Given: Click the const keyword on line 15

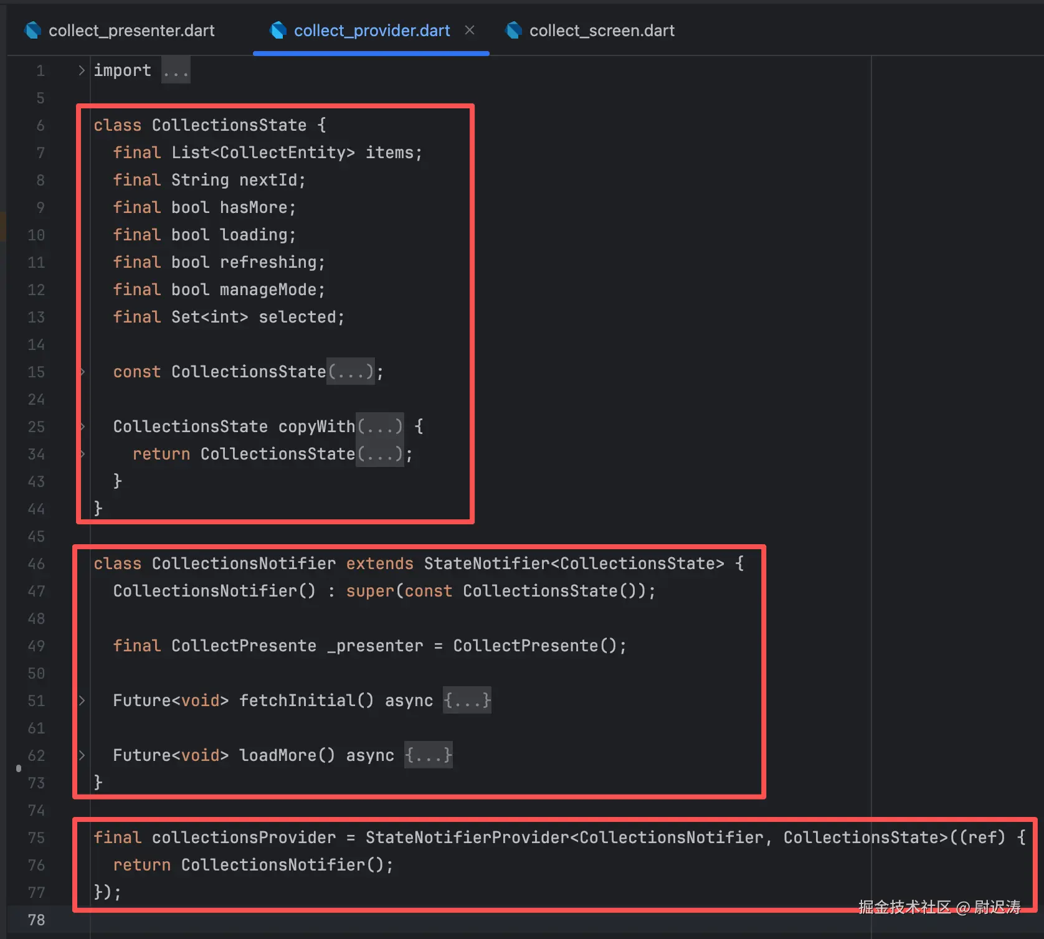Looking at the screenshot, I should pyautogui.click(x=137, y=372).
